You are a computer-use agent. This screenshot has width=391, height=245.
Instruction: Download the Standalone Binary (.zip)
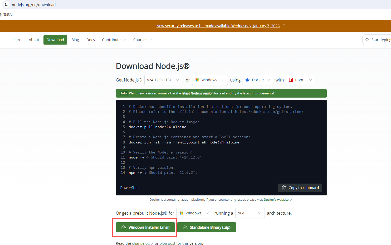pos(207,227)
